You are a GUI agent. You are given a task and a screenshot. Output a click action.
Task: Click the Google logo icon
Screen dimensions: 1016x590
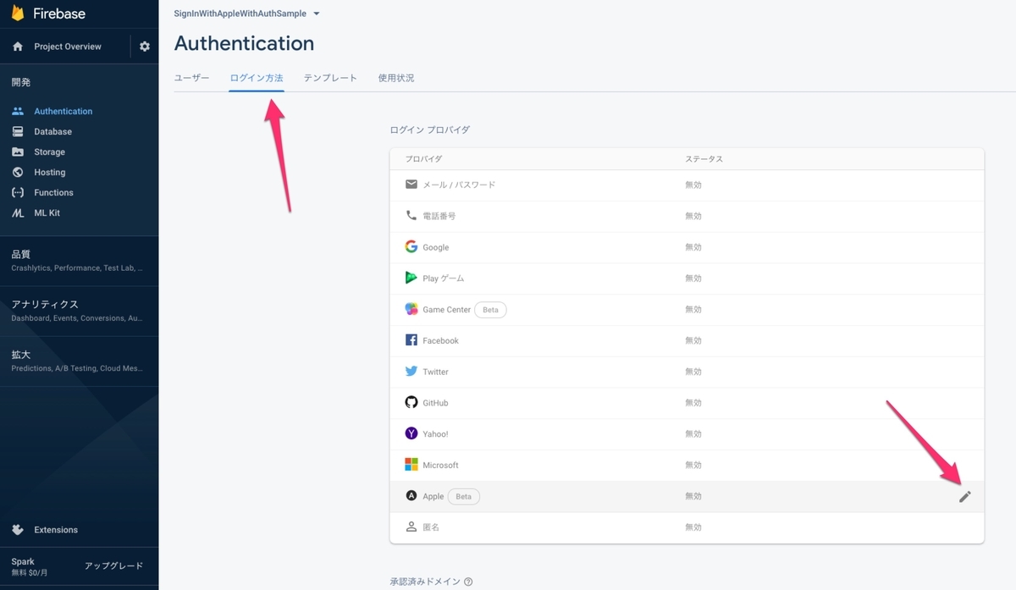coord(411,246)
